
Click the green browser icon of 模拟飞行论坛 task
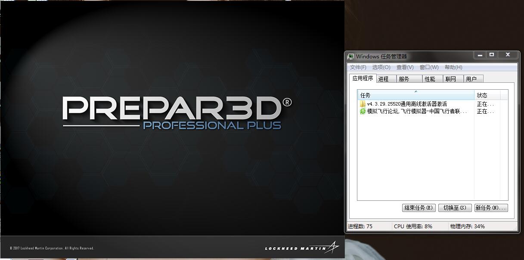point(363,111)
